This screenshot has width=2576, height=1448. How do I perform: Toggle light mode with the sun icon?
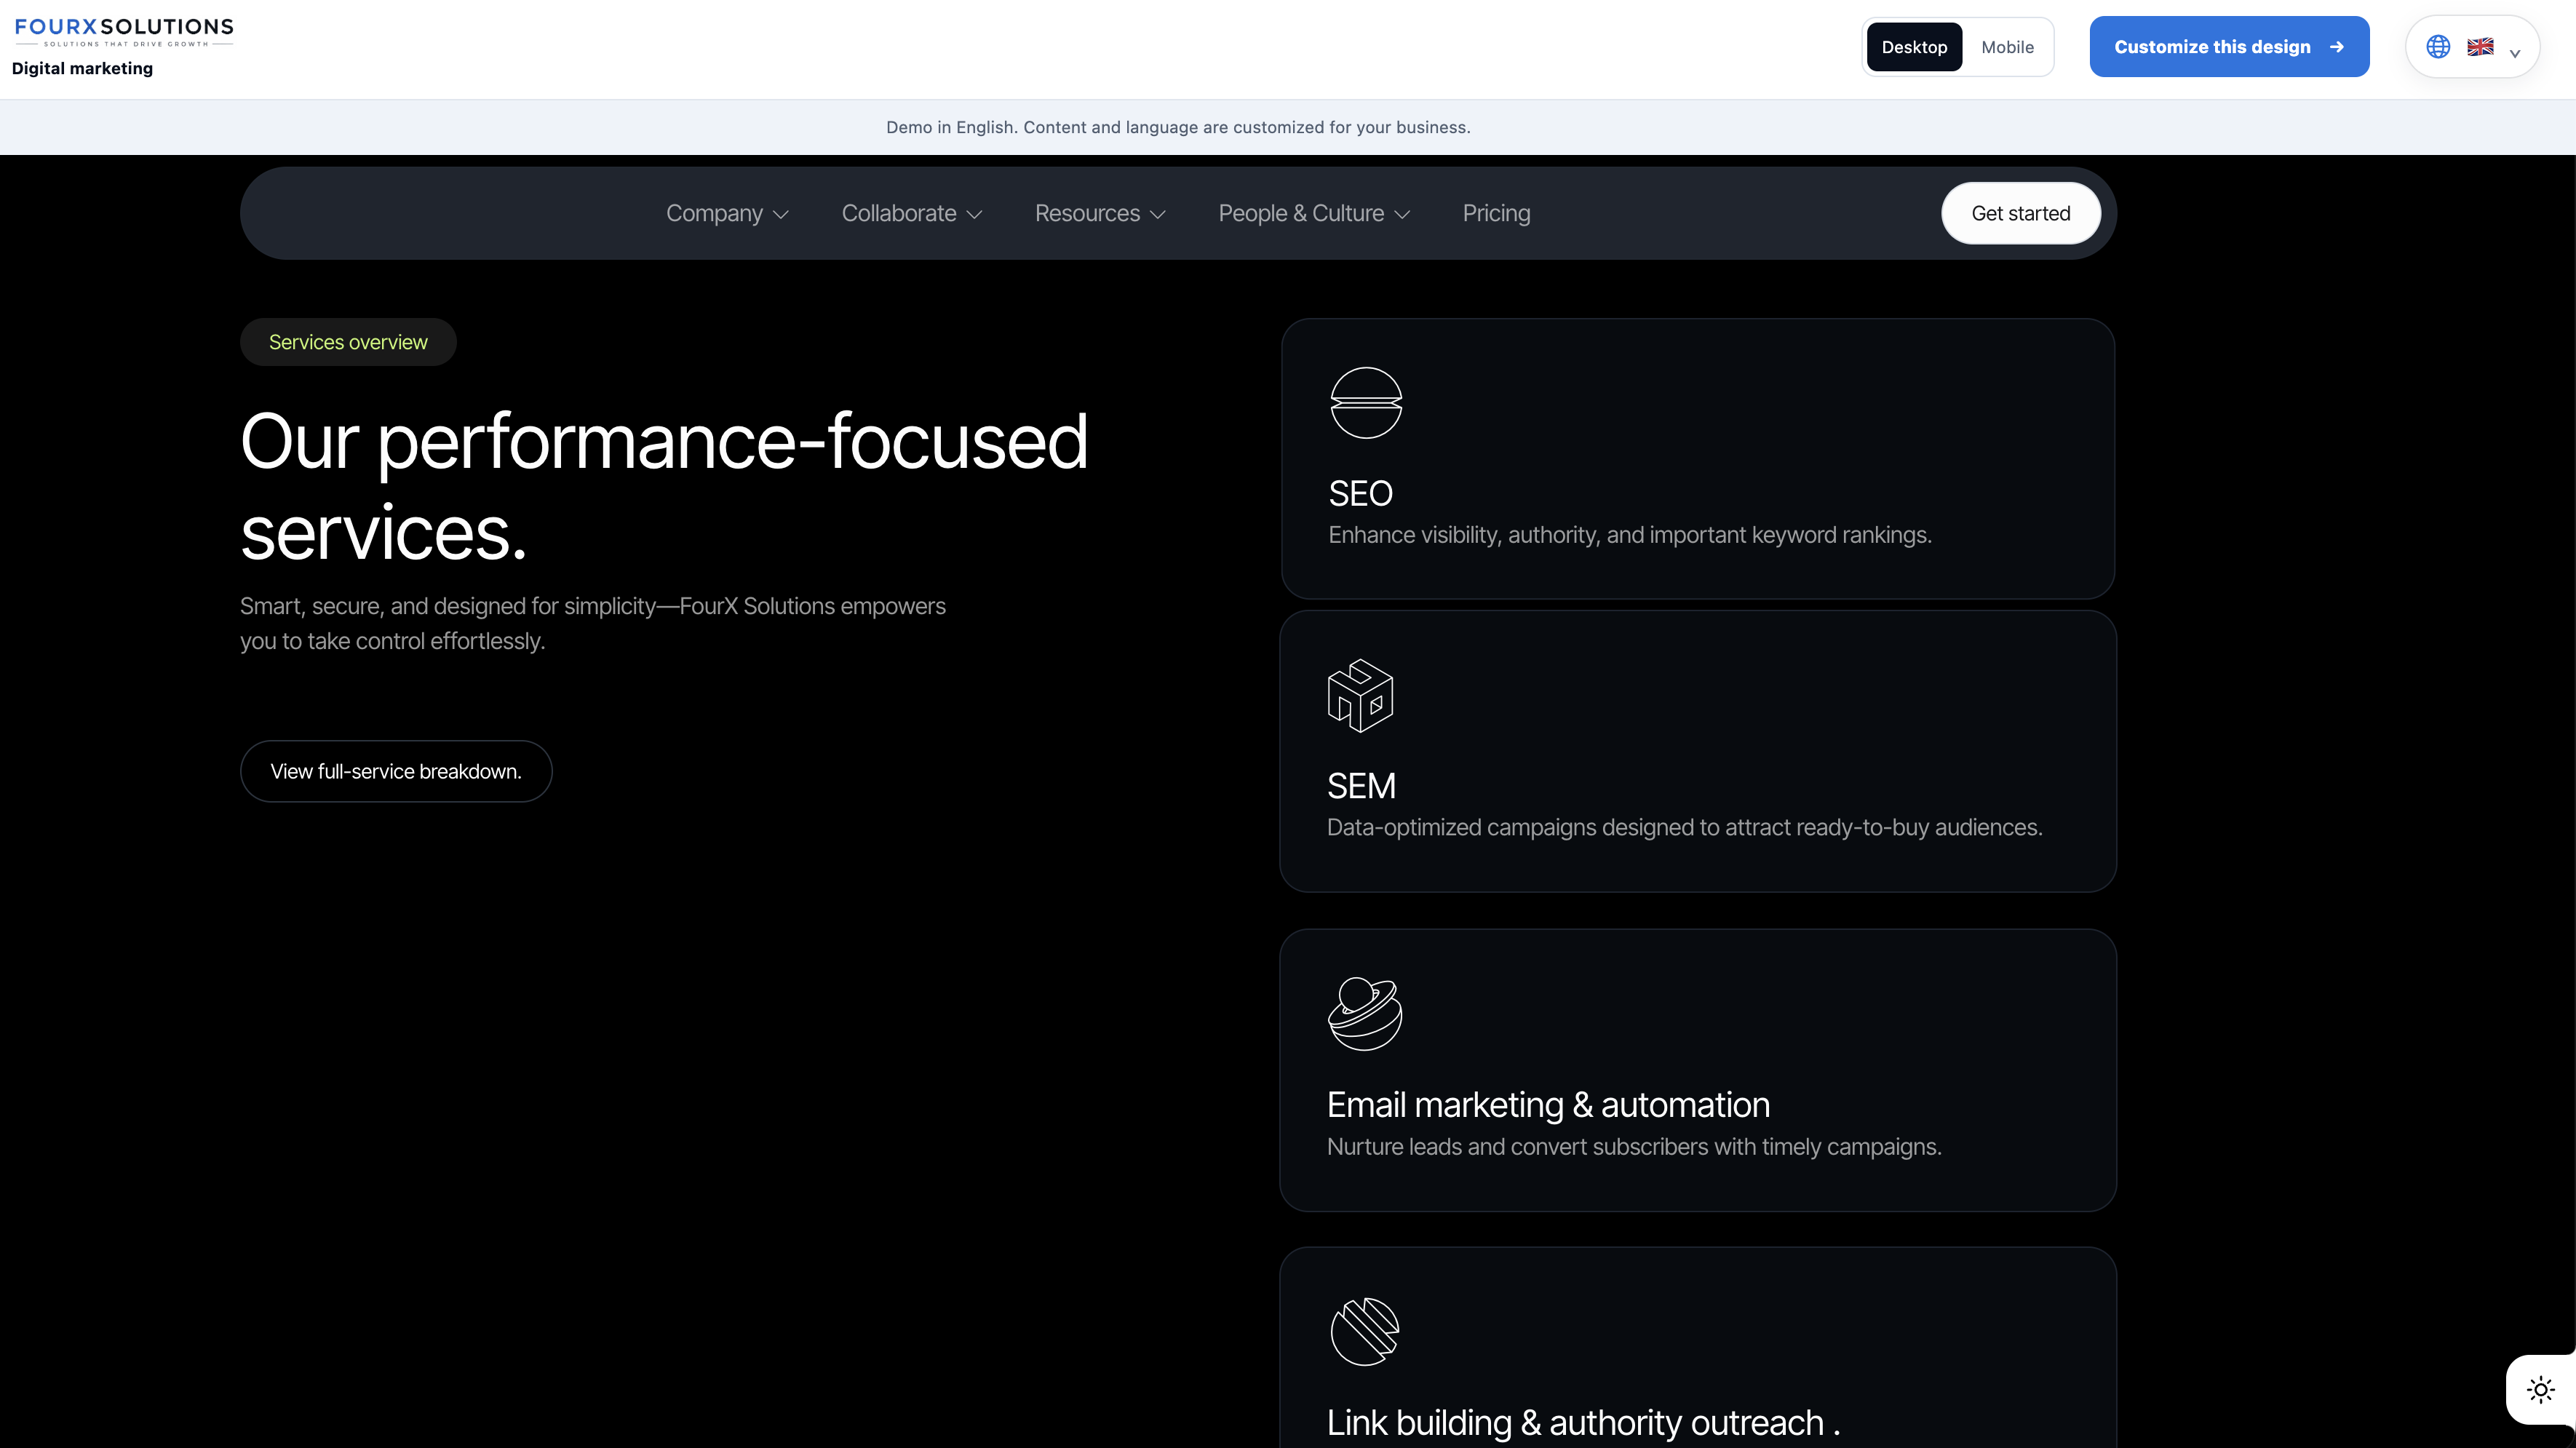pyautogui.click(x=2540, y=1389)
